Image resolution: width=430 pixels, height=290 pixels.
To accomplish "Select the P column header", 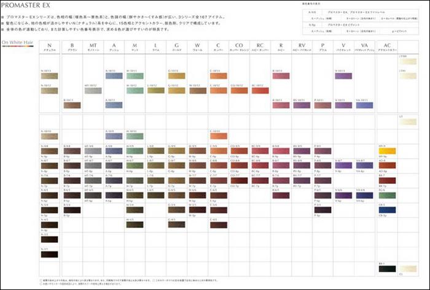I will (x=322, y=47).
